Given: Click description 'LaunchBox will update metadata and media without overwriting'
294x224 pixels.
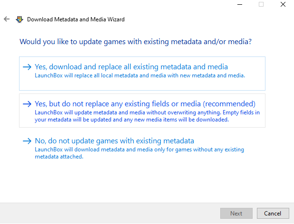Looking at the screenshot, I should [147, 116].
